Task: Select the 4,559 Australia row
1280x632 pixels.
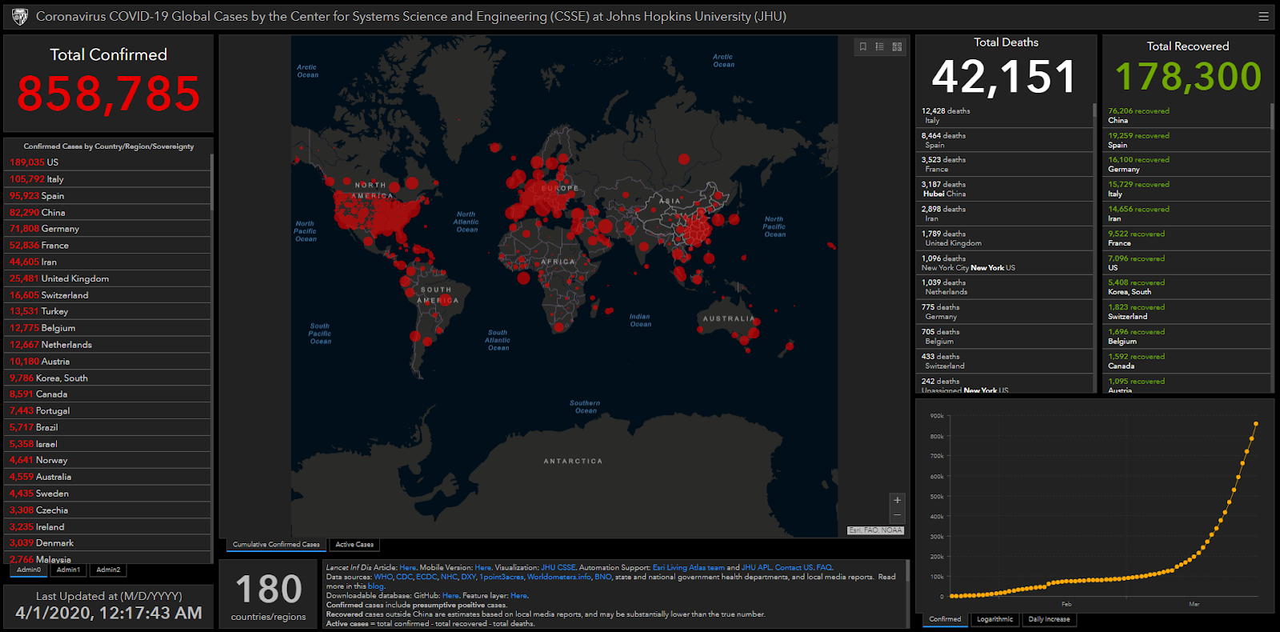Action: (x=107, y=477)
